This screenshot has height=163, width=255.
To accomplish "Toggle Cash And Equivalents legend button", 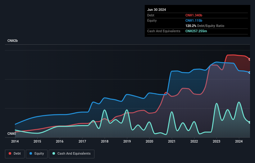I will [71, 154].
